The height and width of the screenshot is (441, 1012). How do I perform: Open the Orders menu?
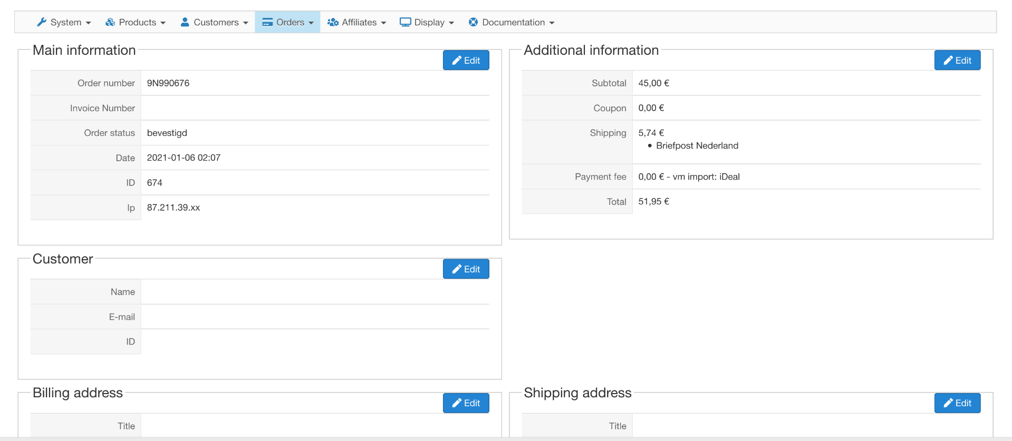290,22
